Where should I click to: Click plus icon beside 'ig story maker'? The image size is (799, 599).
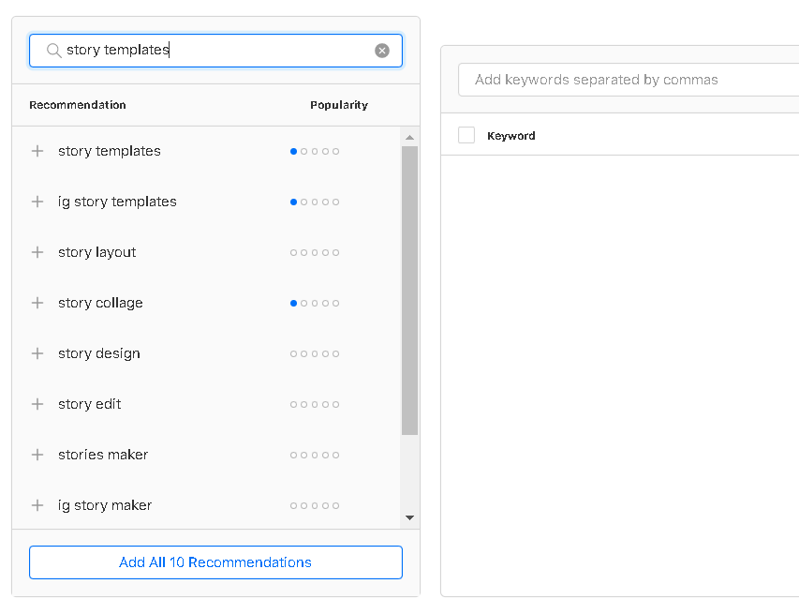37,505
